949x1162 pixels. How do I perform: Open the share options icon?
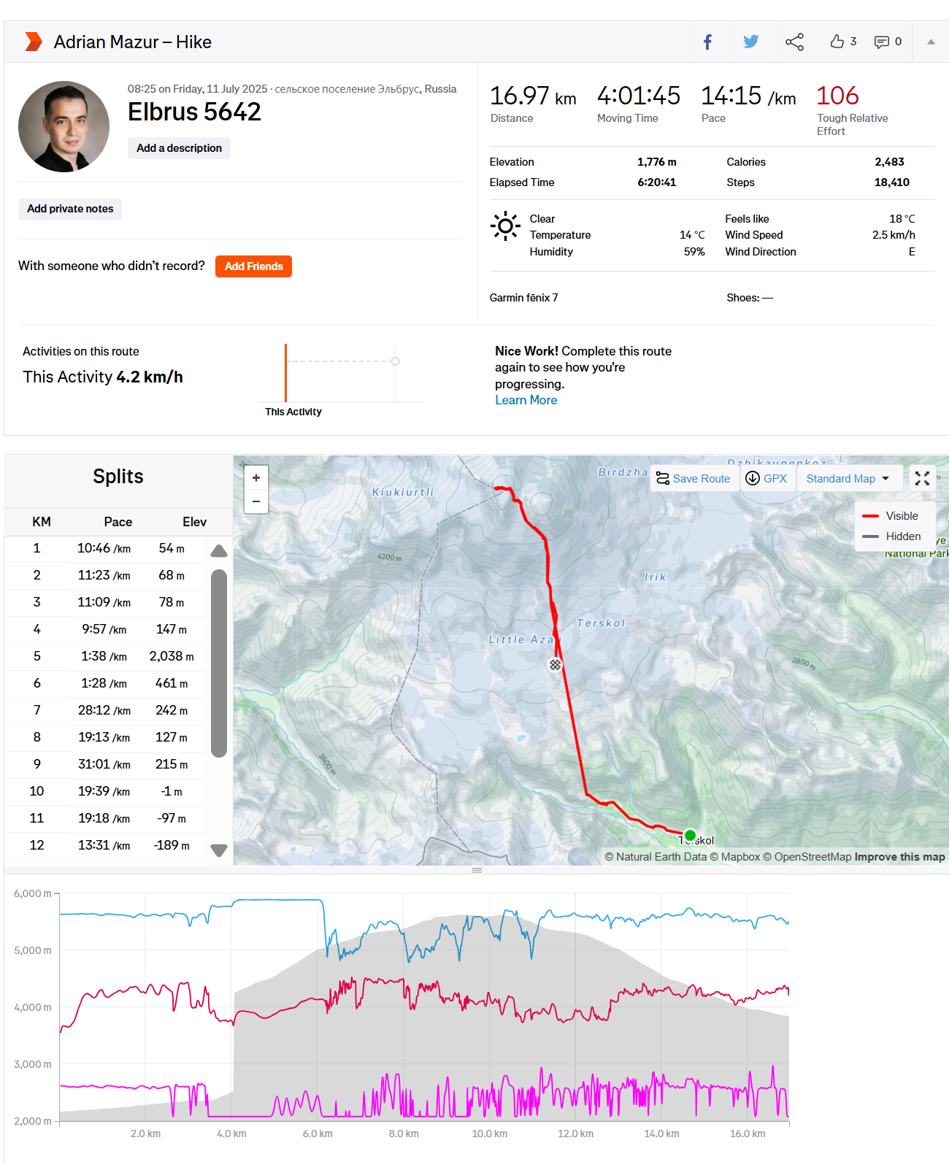(794, 42)
